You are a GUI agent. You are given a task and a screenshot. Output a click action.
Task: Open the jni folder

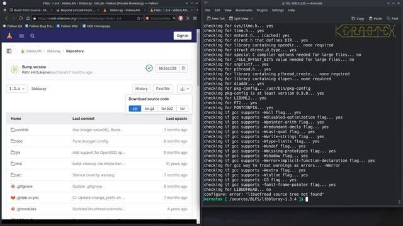18,153
